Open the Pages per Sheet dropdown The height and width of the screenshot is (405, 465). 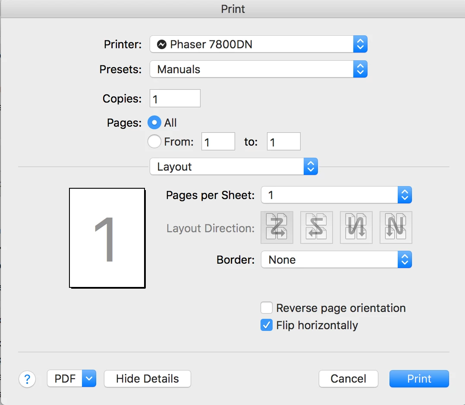(336, 195)
